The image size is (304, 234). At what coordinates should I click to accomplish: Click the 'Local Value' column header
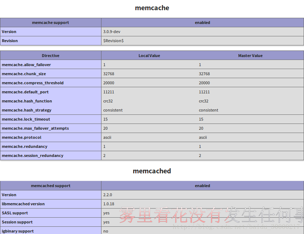[x=149, y=56]
